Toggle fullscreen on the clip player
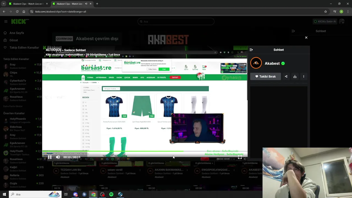352x198 pixels. [x=240, y=157]
